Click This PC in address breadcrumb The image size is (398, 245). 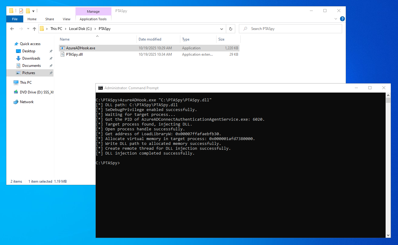pyautogui.click(x=56, y=29)
